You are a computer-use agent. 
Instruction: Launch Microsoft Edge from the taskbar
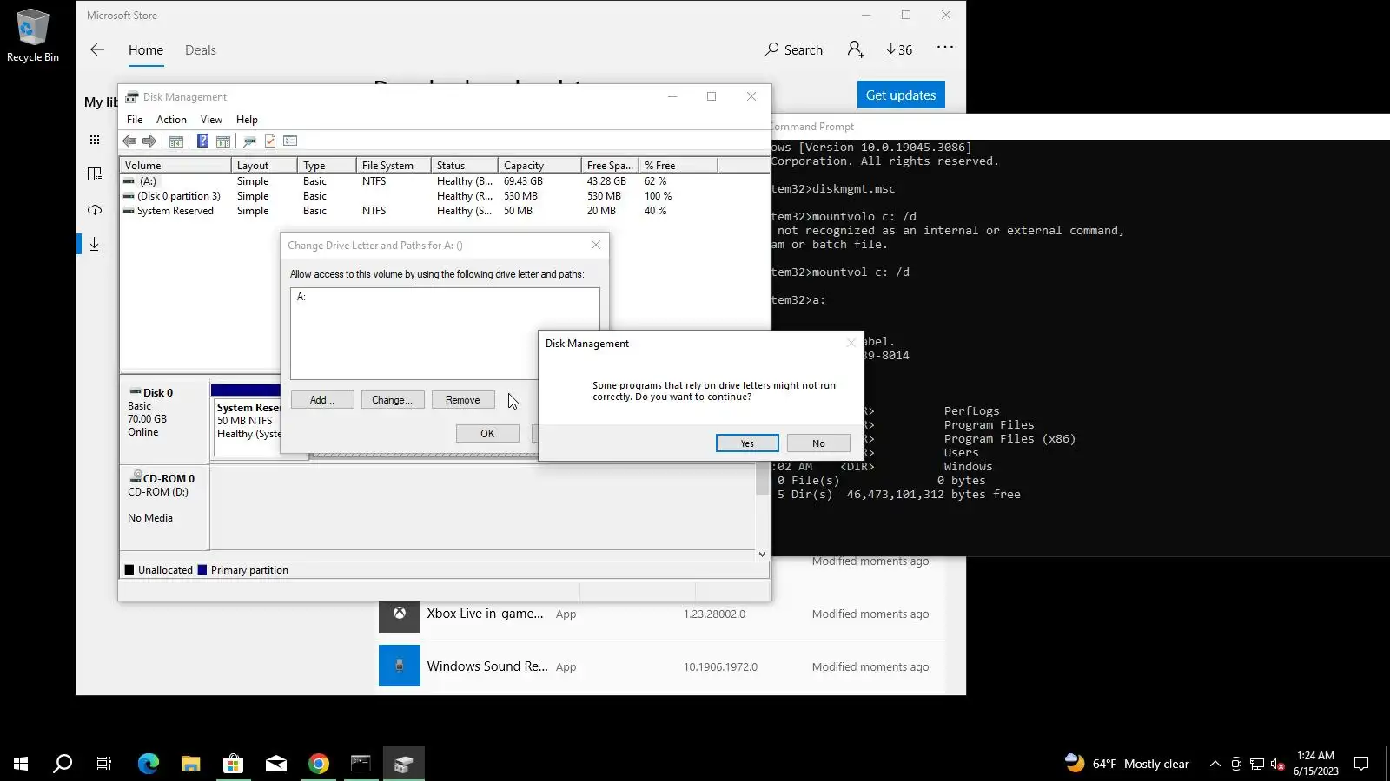click(x=149, y=764)
